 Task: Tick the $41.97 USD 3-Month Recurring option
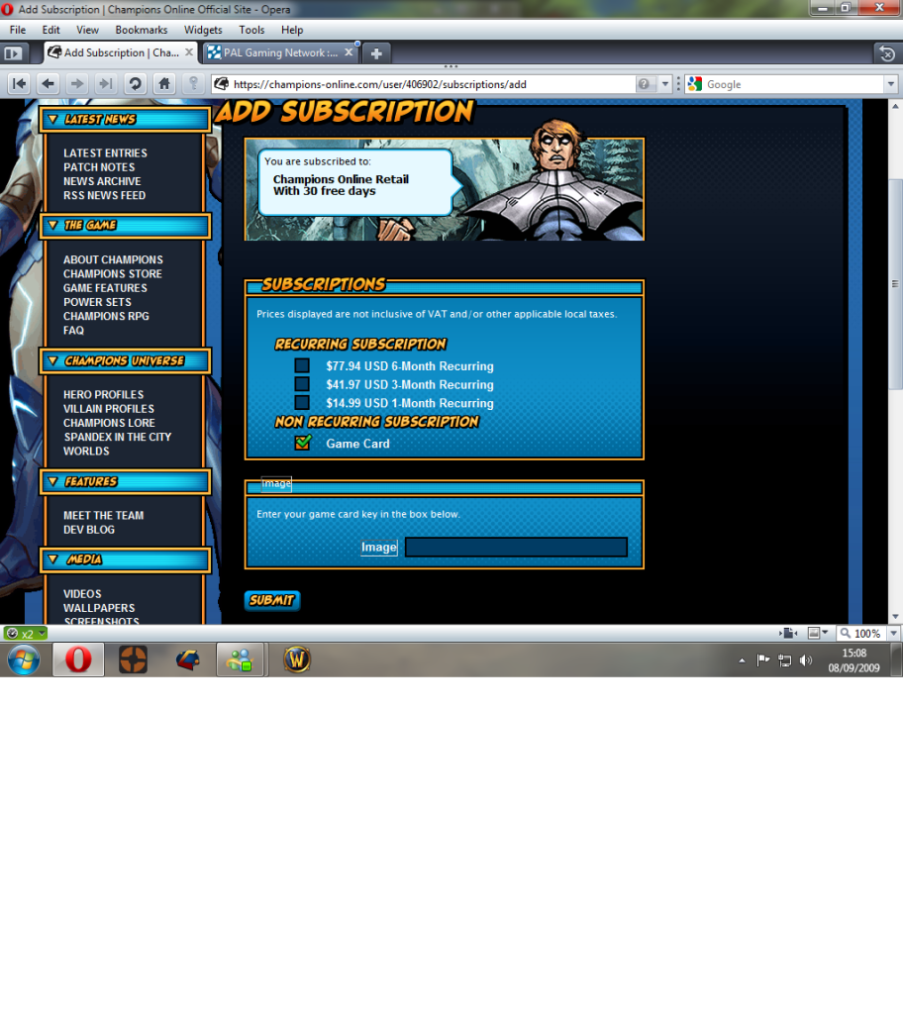pos(302,384)
